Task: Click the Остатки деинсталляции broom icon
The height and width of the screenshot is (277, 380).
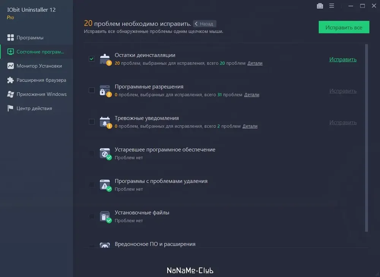Action: click(105, 59)
